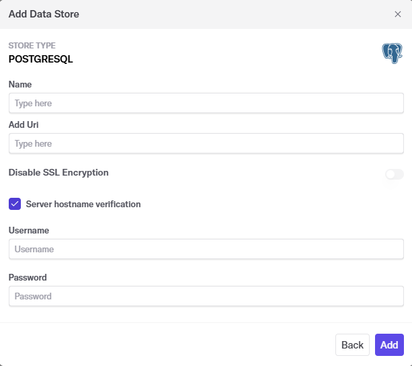Enable the Disable SSL Encryption toggle
Viewport: 412px width, 366px height.
[x=394, y=174]
